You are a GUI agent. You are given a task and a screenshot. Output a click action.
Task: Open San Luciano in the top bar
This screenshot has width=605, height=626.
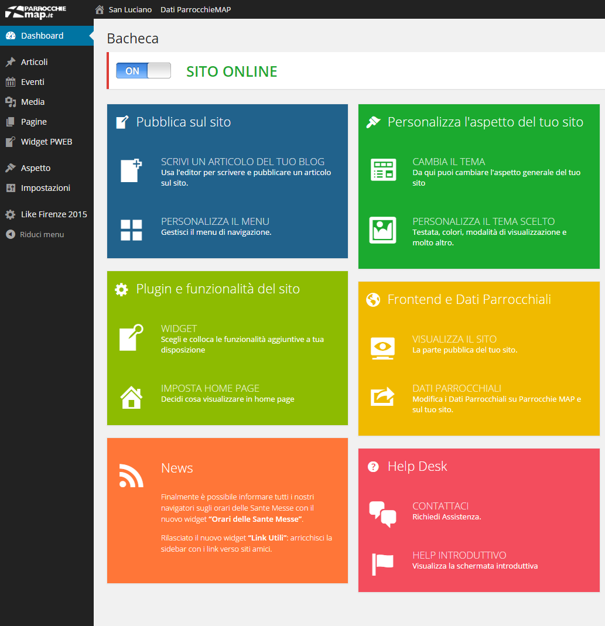[130, 9]
